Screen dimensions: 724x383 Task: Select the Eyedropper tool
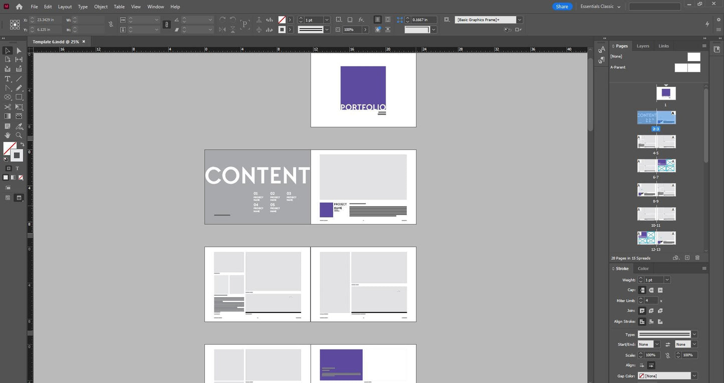(19, 126)
